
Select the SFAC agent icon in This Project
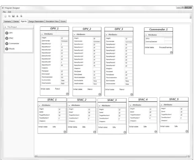point(7,38)
